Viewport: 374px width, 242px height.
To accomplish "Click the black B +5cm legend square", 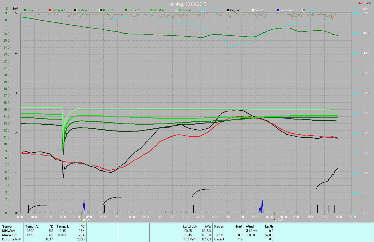I will tap(75, 10).
